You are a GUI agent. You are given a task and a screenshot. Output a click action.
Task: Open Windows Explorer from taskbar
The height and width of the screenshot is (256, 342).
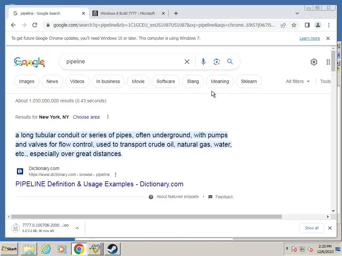coord(29,249)
